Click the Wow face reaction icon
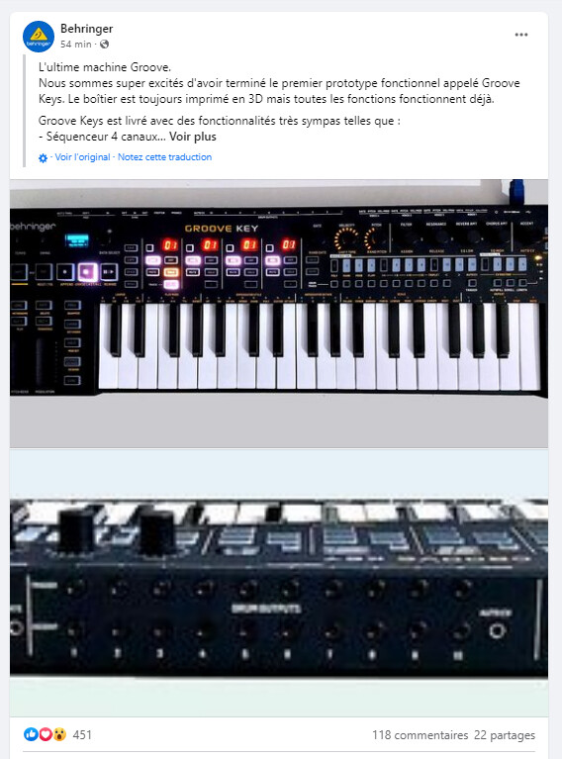The height and width of the screenshot is (759, 562). 59,734
